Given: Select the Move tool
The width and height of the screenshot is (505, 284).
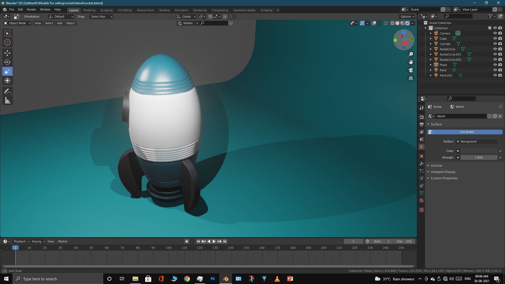Looking at the screenshot, I should pyautogui.click(x=7, y=53).
